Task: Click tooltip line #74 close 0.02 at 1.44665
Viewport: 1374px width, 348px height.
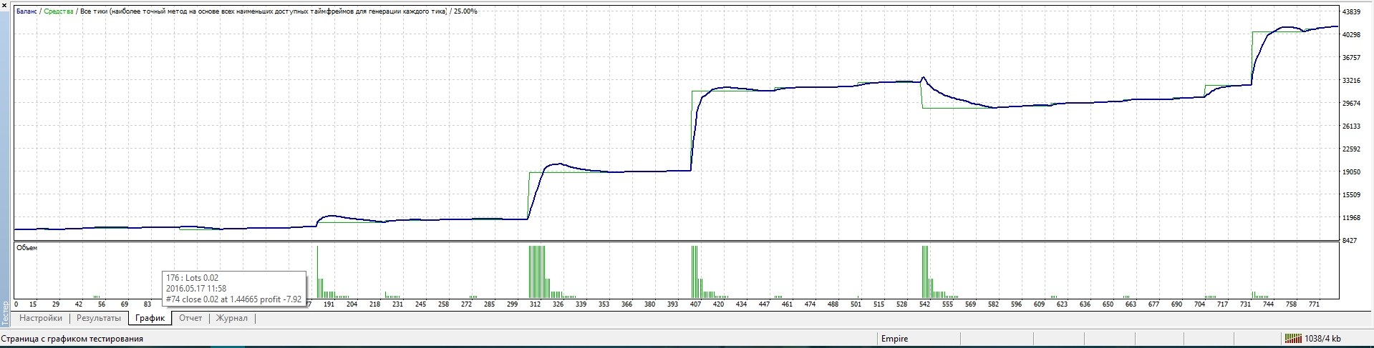Action: tap(214, 299)
